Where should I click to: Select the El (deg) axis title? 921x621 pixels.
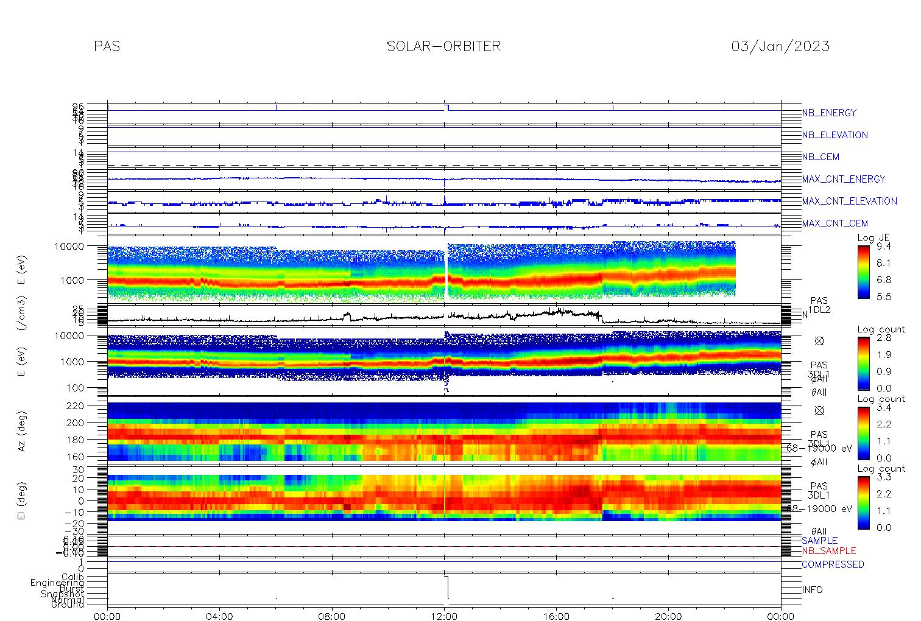pos(21,500)
